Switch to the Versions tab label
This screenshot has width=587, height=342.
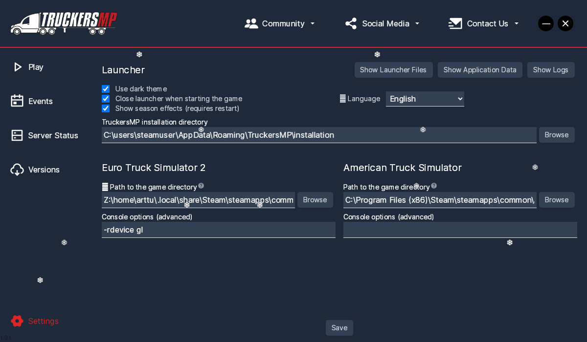pos(44,170)
